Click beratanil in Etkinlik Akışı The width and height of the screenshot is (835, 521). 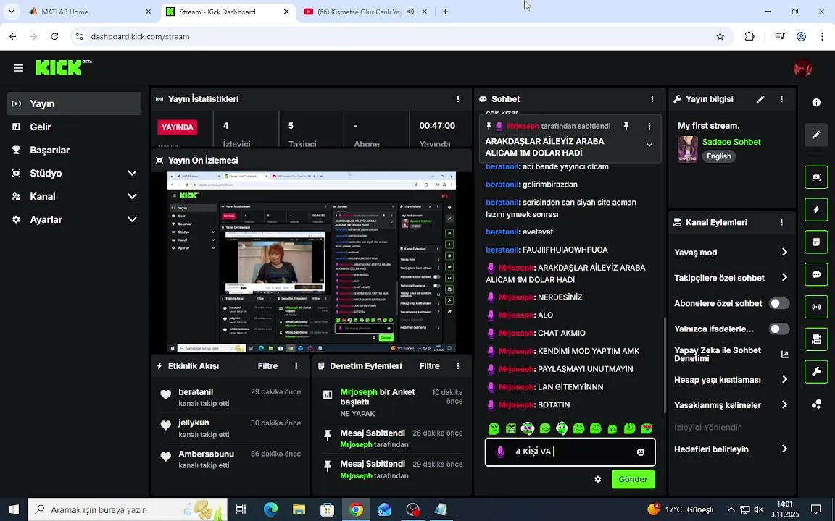196,391
